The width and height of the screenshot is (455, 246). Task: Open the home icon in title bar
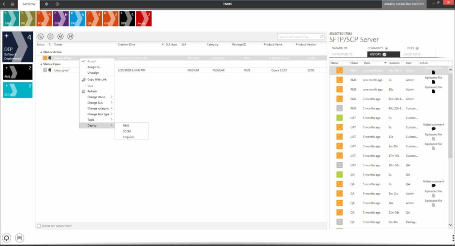coord(12,4)
